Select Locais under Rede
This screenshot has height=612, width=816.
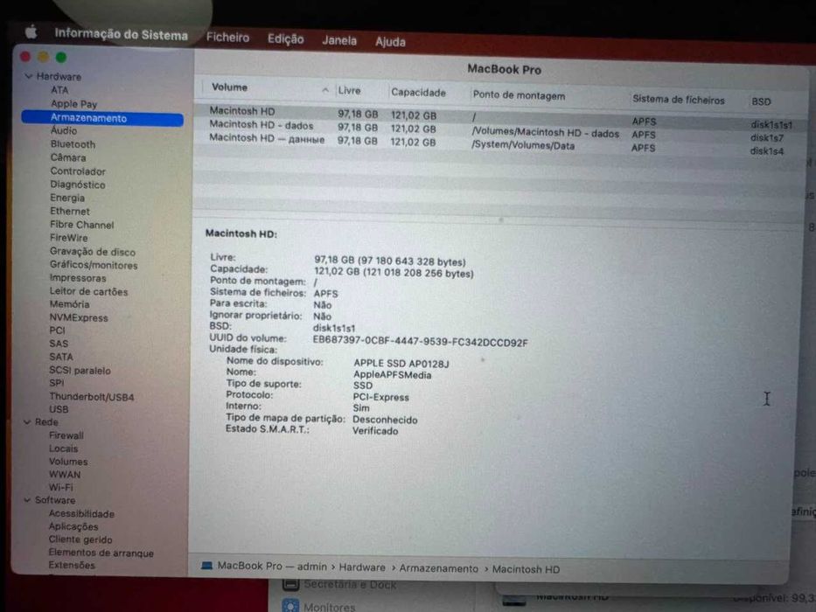click(63, 449)
